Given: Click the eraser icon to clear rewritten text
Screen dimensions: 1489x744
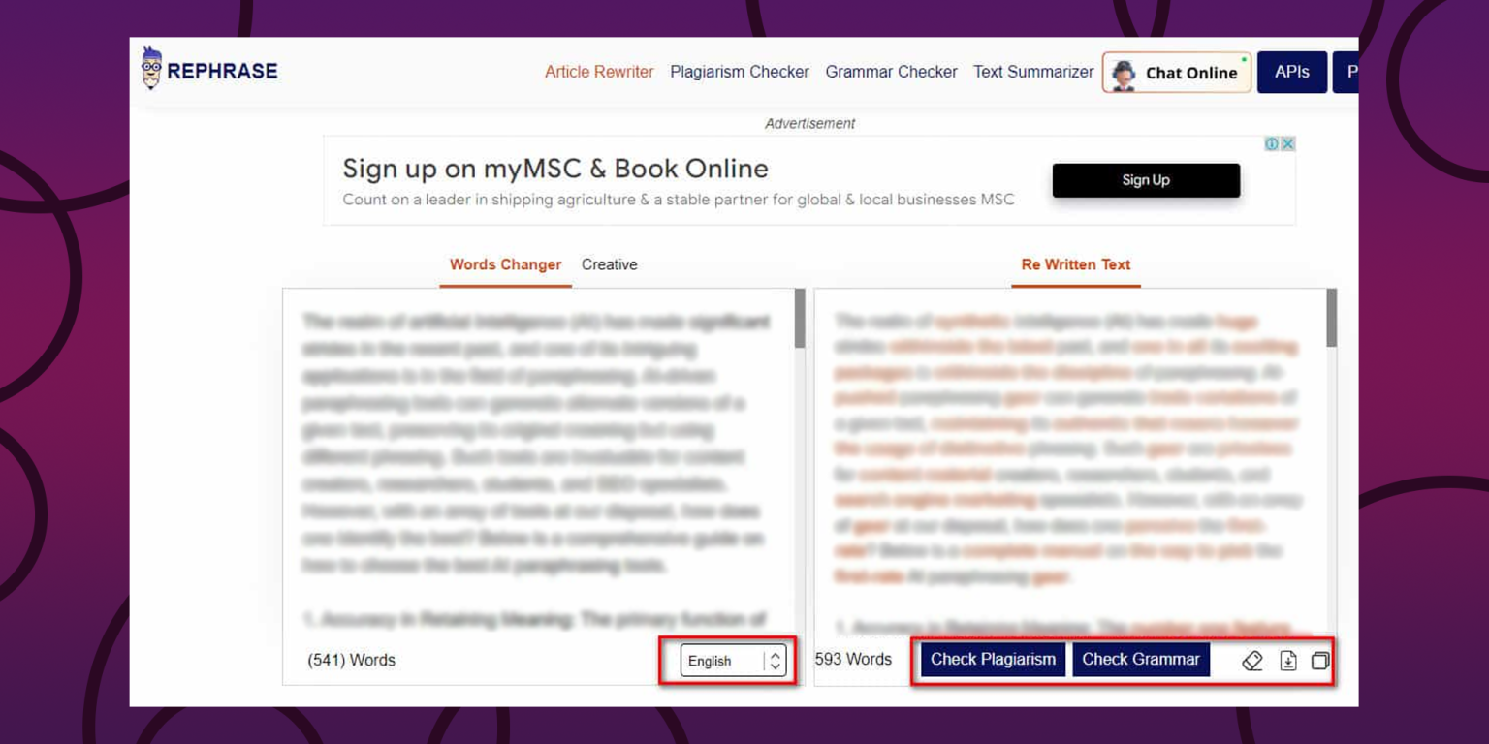Looking at the screenshot, I should pos(1253,660).
